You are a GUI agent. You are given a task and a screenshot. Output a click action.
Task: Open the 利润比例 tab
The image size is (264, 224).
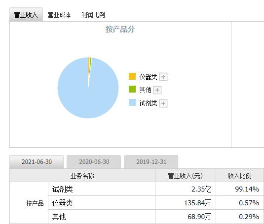tap(93, 15)
